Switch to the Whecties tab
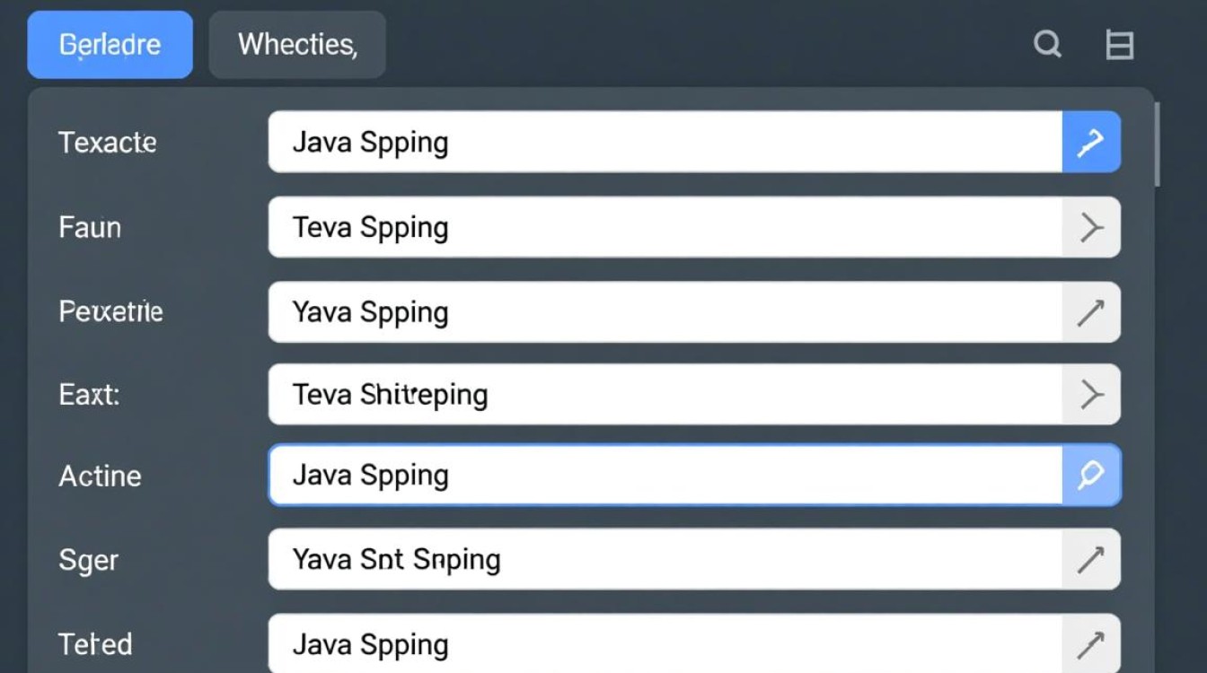The image size is (1207, 673). pos(297,45)
